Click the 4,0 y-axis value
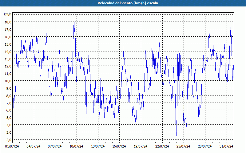The width and height of the screenshot is (246, 154). (x=9, y=125)
